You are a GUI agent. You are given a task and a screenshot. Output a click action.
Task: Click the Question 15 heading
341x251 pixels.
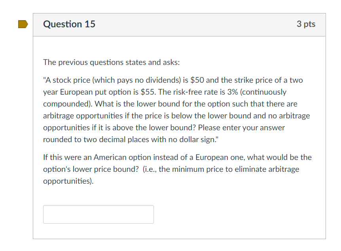[x=69, y=24]
